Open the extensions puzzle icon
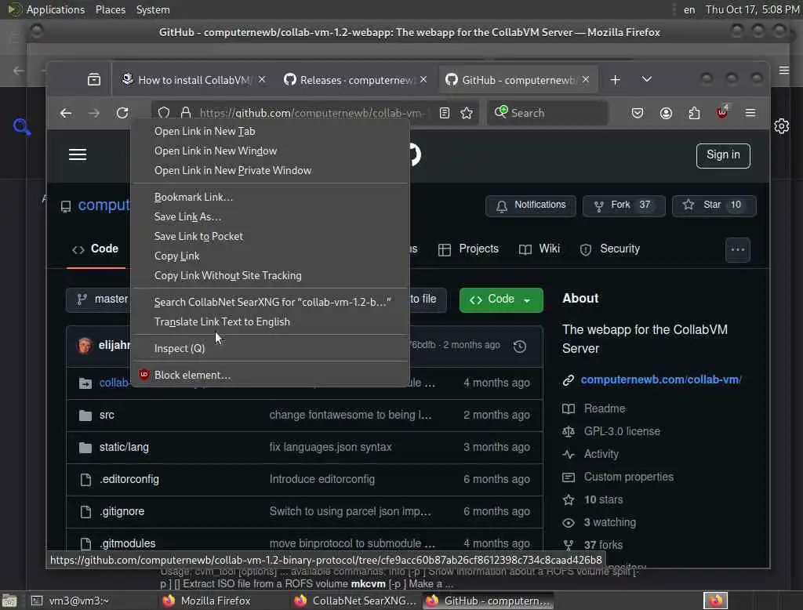 (695, 113)
